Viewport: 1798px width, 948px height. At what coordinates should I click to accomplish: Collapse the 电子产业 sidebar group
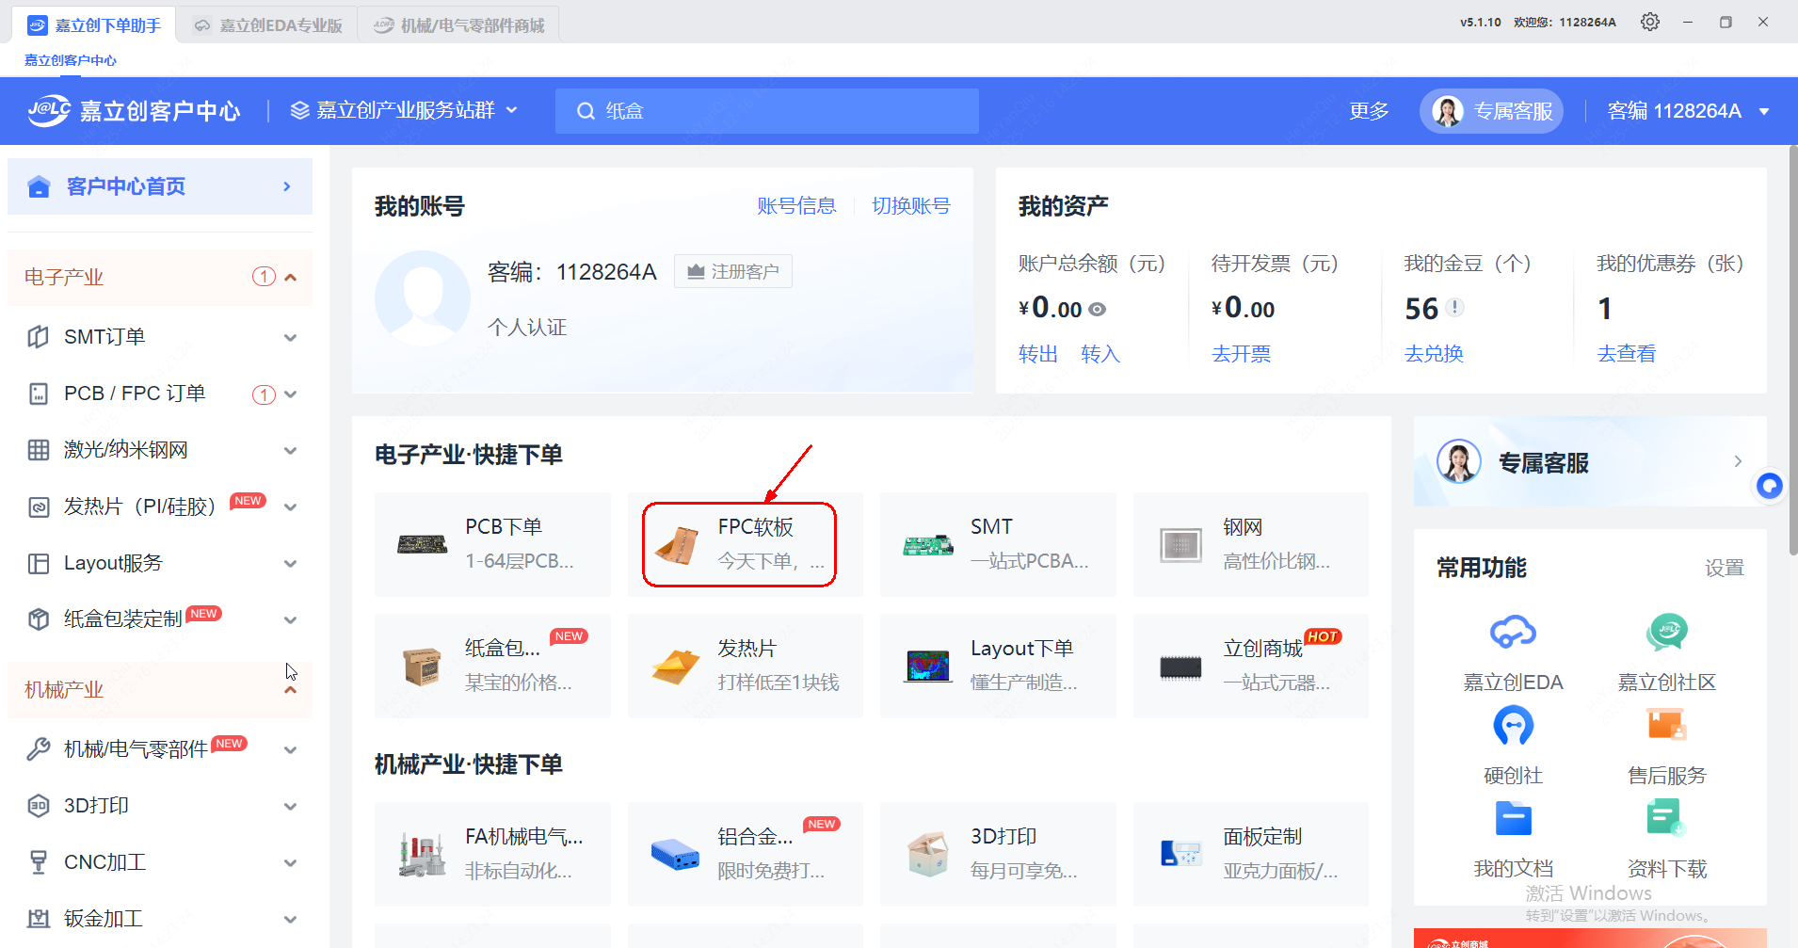(x=290, y=278)
